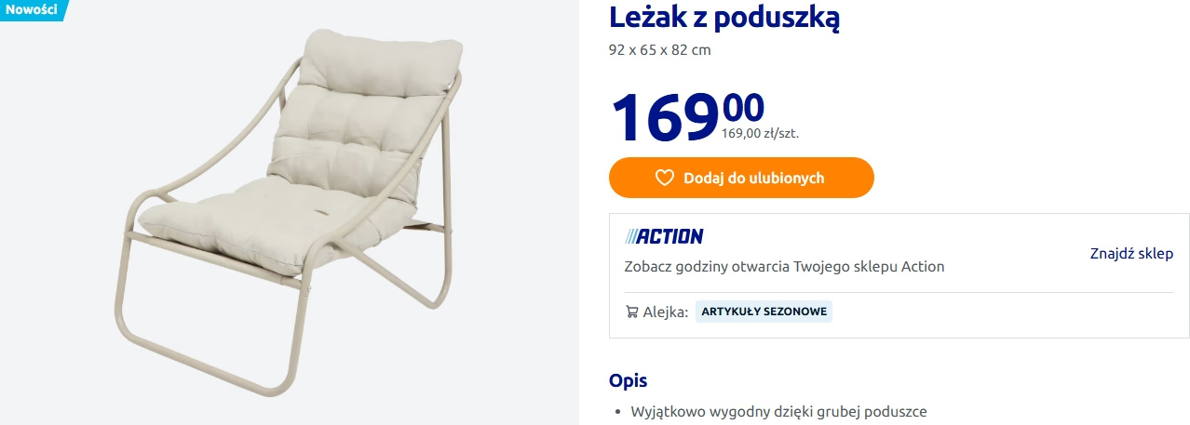Click the Opis section heading
This screenshot has width=1190, height=425.
(x=628, y=380)
